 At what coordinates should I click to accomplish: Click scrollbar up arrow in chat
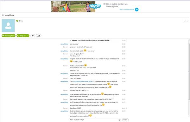click(x=189, y=40)
